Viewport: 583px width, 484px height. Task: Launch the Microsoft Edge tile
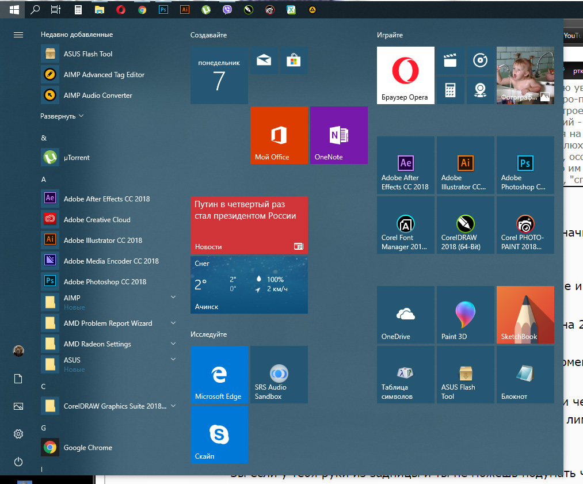point(219,375)
